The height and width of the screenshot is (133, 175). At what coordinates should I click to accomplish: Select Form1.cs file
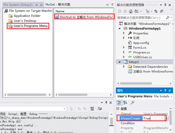click(x=137, y=48)
